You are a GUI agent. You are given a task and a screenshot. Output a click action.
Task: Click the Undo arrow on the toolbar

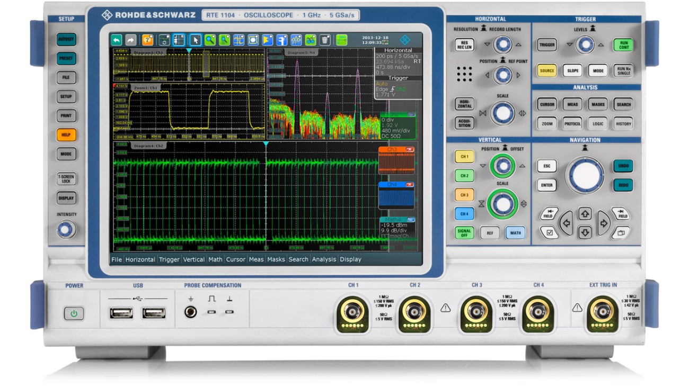[116, 41]
